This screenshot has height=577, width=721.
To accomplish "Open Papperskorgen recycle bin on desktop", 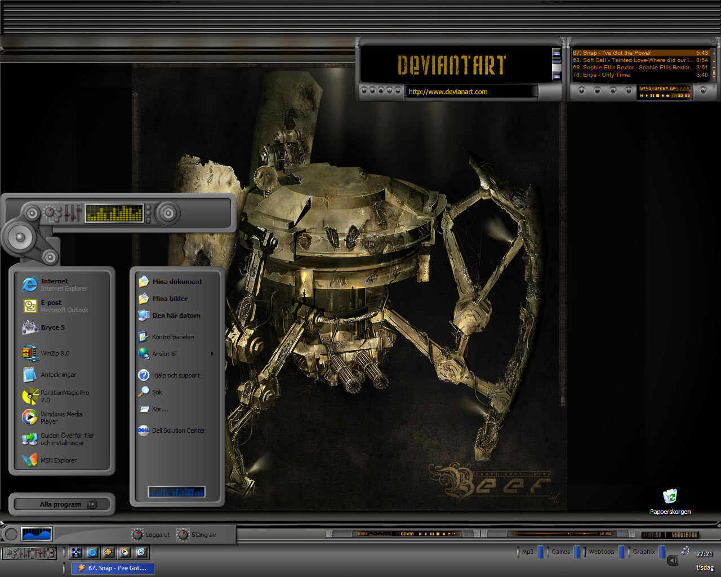I will point(670,501).
